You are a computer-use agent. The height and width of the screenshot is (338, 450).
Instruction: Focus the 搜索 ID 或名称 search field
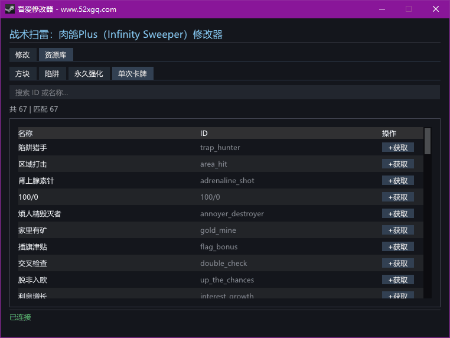click(x=224, y=92)
